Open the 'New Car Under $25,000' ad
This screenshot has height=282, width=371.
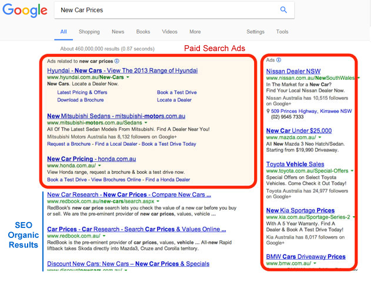tap(299, 130)
